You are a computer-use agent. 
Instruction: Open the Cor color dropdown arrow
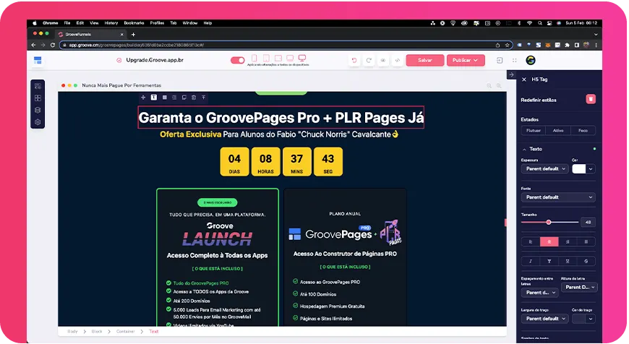coord(591,169)
